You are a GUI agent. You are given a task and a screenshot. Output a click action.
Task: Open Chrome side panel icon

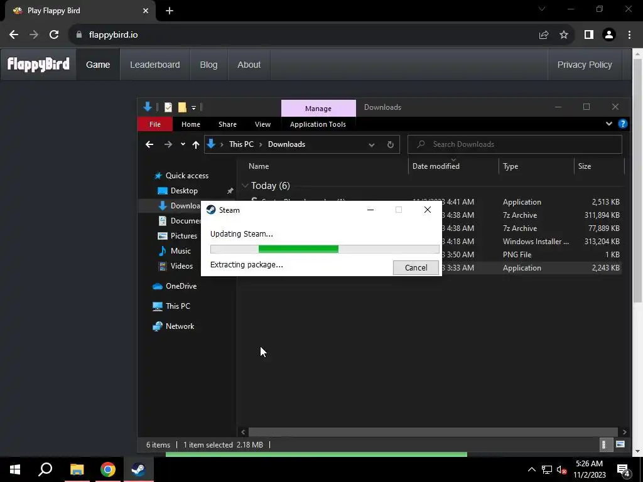pyautogui.click(x=589, y=35)
